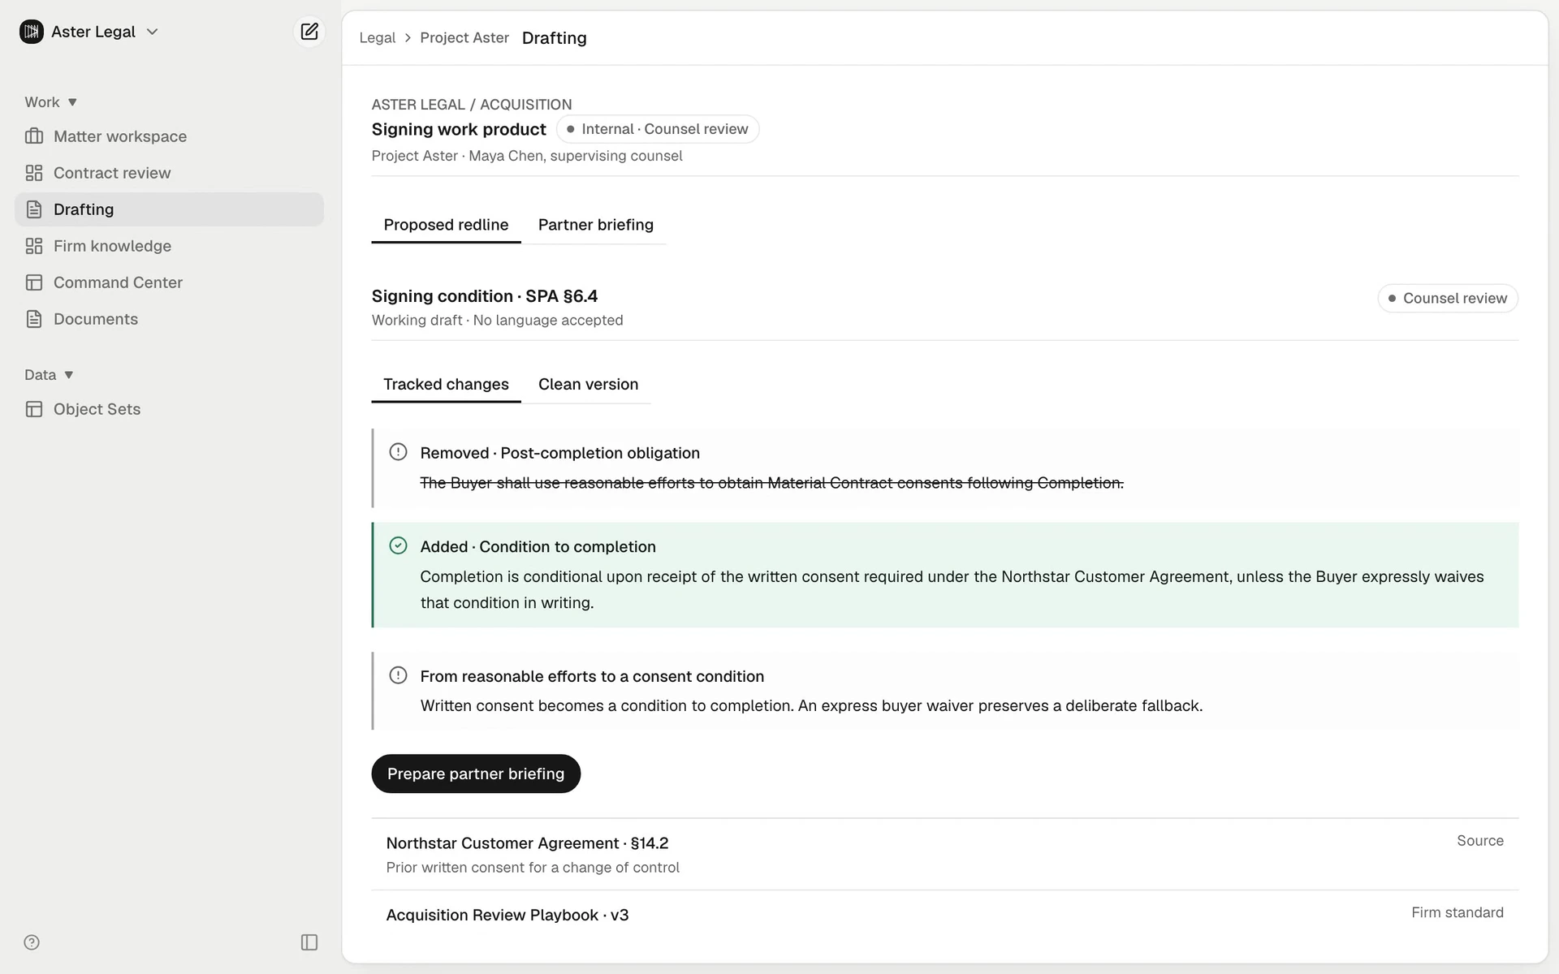
Task: Click the struck-through Buyer reasonable efforts sentence
Action: tap(771, 483)
